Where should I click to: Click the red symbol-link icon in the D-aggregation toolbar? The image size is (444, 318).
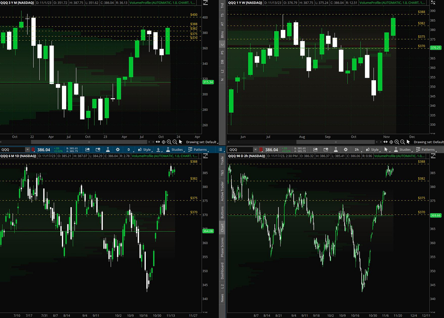[33, 150]
